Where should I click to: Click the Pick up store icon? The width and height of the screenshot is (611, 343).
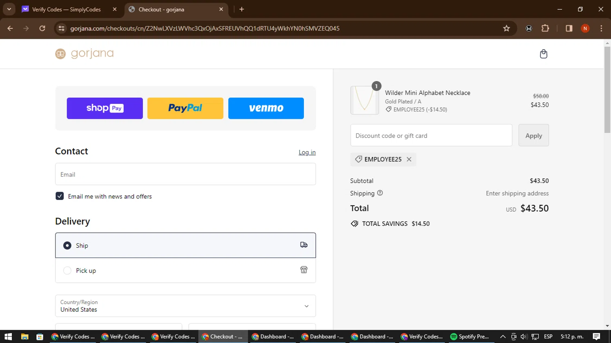click(x=304, y=270)
